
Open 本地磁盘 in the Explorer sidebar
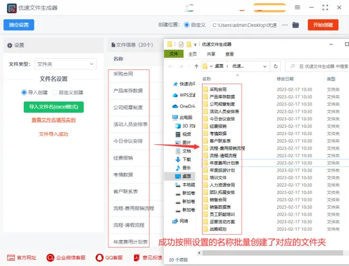(x=185, y=184)
